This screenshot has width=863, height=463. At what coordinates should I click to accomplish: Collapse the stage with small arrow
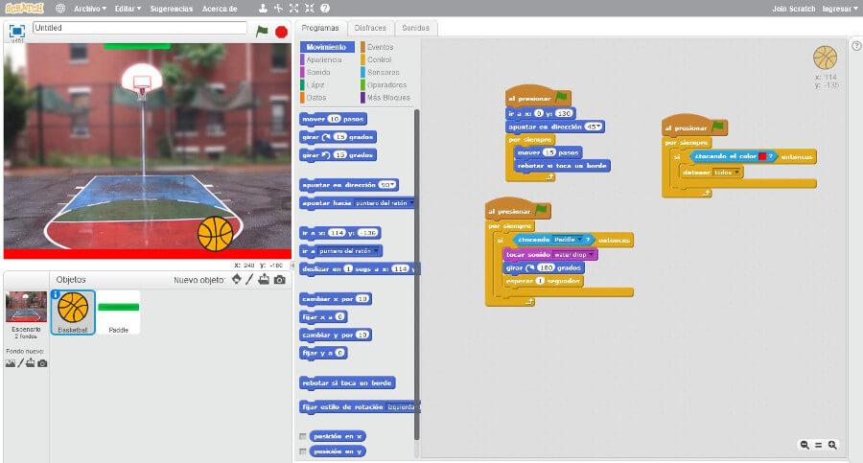(292, 266)
